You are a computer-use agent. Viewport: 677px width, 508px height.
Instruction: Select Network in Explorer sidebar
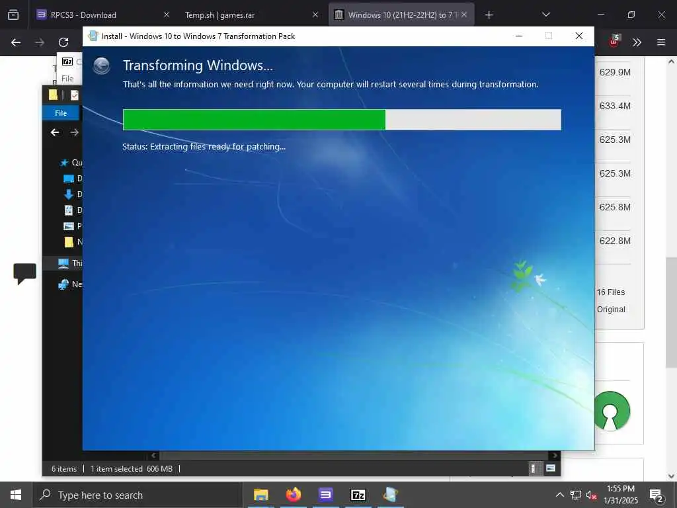[70, 284]
